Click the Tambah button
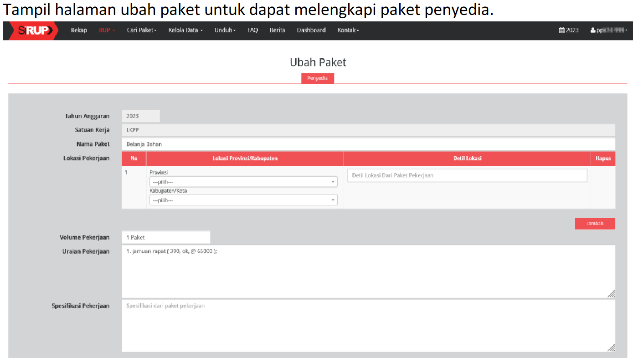 click(x=595, y=224)
